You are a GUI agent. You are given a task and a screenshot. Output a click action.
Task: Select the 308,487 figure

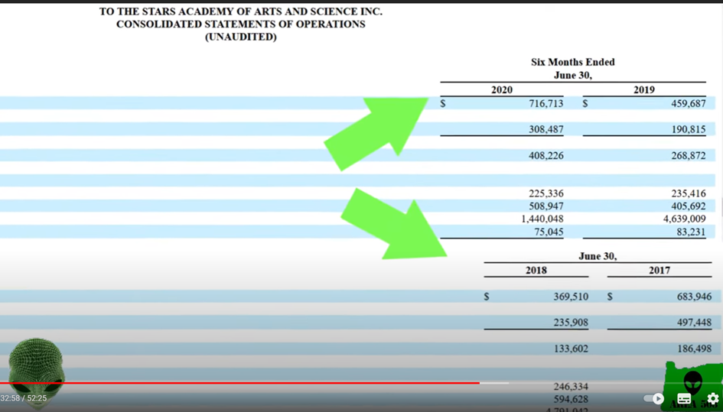[x=546, y=129]
